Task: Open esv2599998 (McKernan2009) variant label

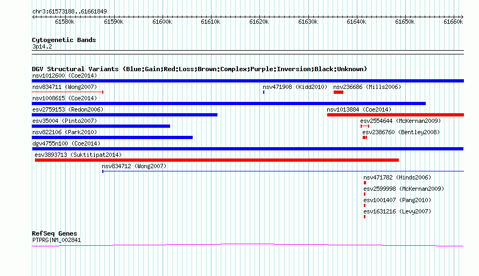Action: tap(404, 189)
